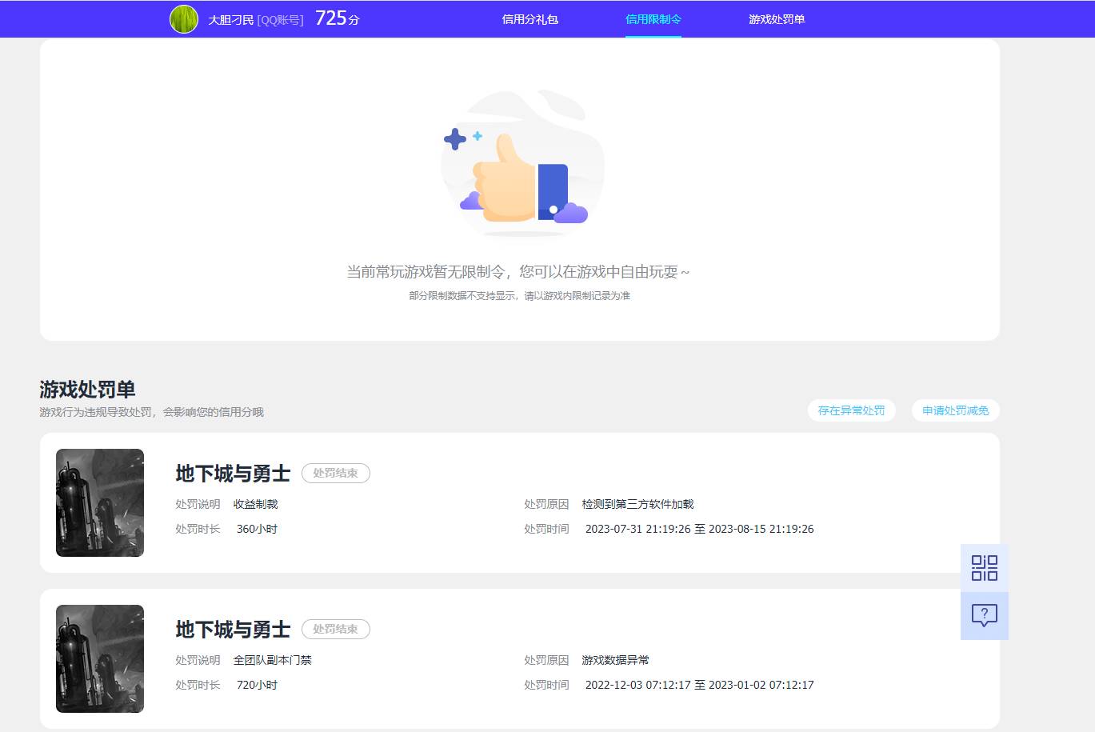Click the 部分限制数据不支持显示 tip text

pyautogui.click(x=518, y=295)
